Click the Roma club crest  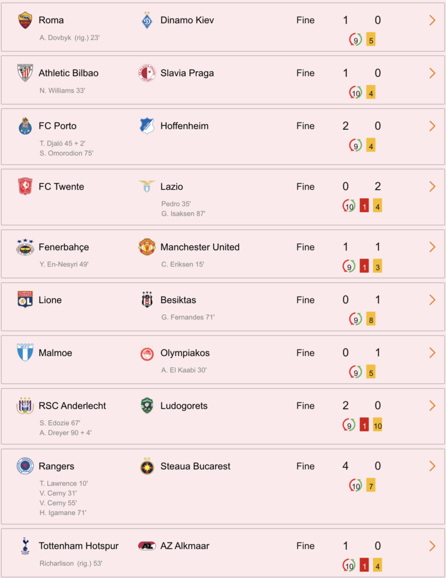tap(25, 20)
